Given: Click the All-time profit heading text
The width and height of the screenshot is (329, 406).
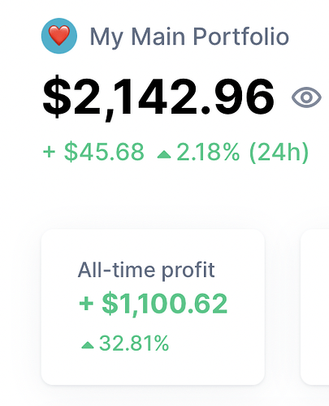Looking at the screenshot, I should [146, 270].
